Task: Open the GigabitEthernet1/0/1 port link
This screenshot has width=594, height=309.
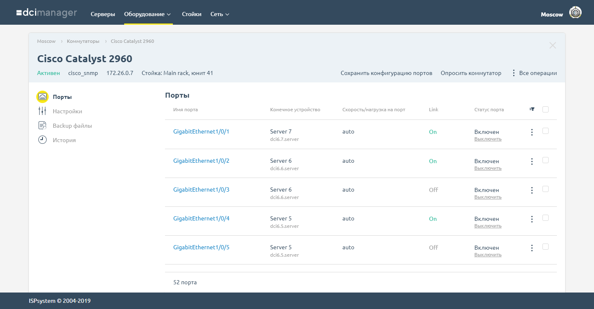Action: click(201, 131)
